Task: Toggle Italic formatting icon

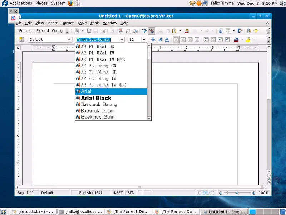Action: (160, 39)
